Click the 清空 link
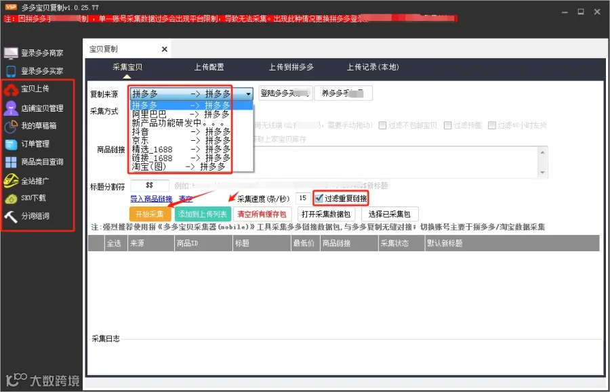The width and height of the screenshot is (610, 392). [x=186, y=199]
